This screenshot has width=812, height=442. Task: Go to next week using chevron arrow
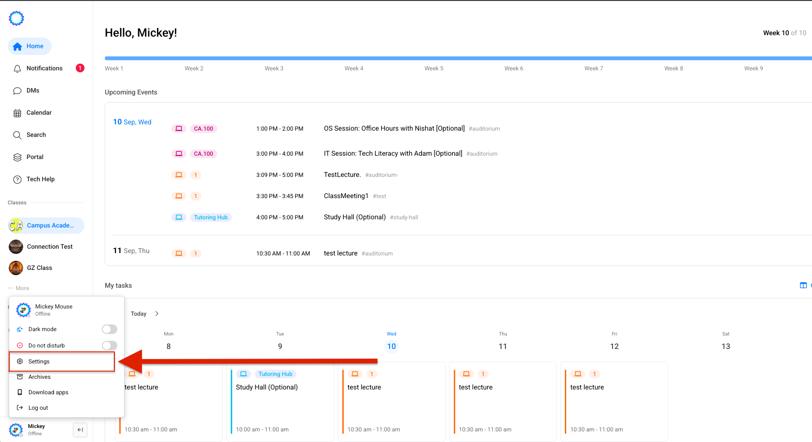click(x=157, y=314)
